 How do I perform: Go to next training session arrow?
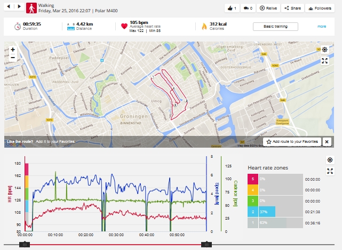[x=20, y=7]
